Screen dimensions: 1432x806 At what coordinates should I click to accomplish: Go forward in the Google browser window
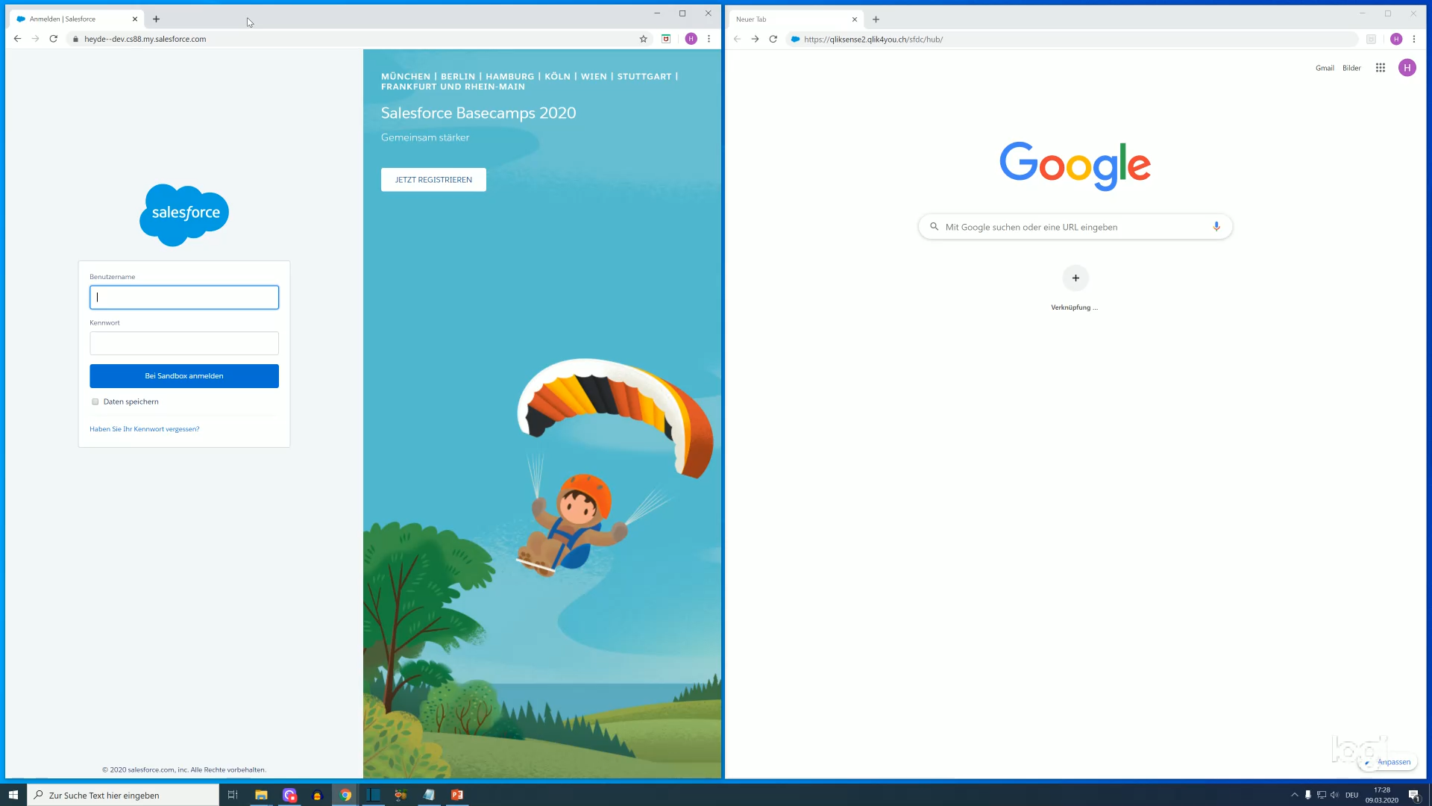(755, 39)
